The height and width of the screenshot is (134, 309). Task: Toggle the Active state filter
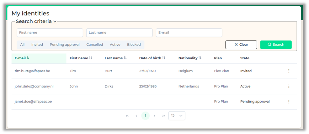tap(115, 45)
